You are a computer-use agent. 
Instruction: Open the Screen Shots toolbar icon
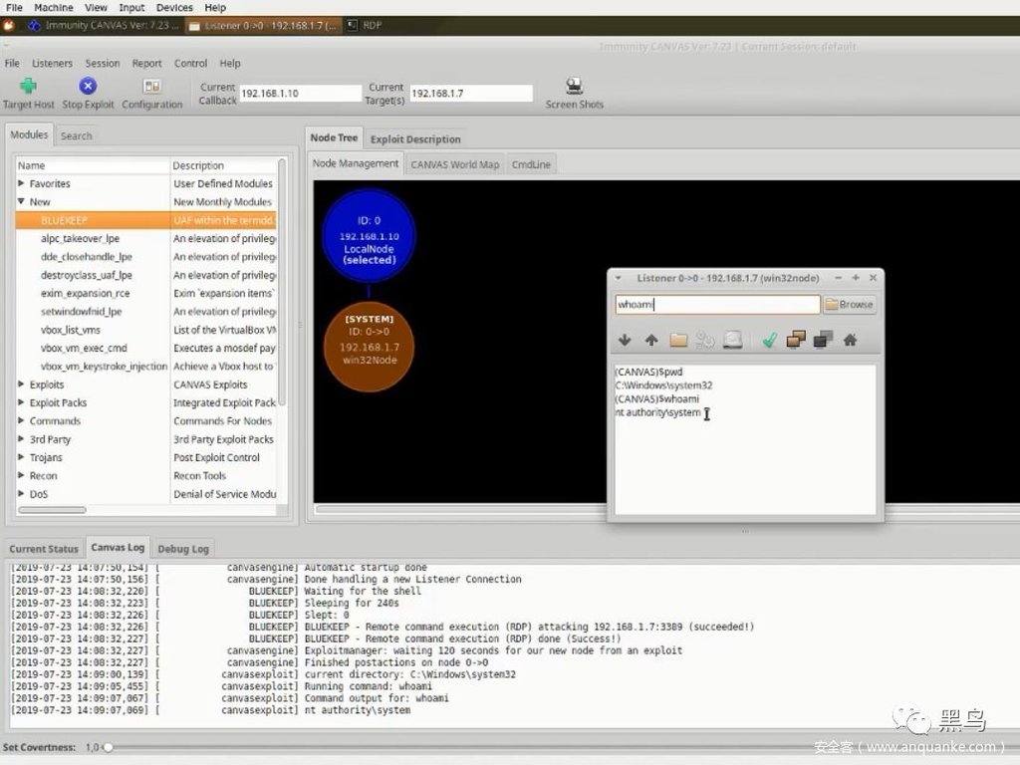[x=574, y=86]
